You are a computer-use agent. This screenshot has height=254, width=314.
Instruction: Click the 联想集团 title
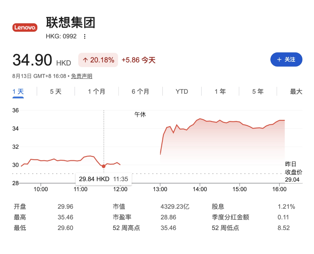(x=70, y=22)
